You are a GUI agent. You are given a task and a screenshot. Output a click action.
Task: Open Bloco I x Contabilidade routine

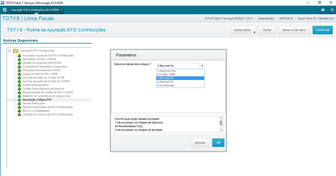(x=36, y=111)
